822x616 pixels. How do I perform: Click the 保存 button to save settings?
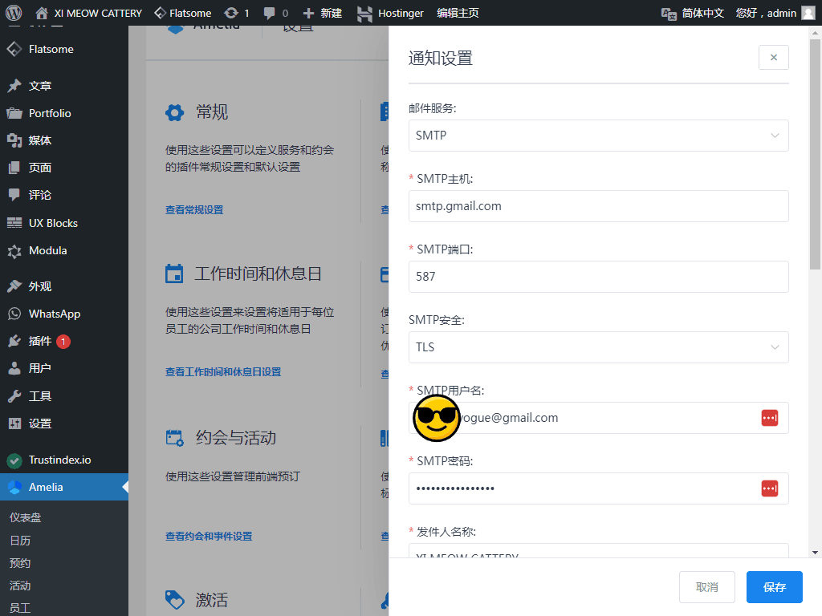coord(773,586)
